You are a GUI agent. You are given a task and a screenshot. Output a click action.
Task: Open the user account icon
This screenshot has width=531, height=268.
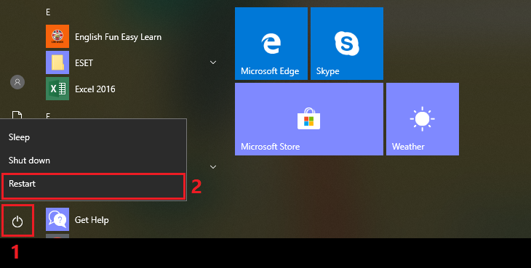click(x=17, y=82)
